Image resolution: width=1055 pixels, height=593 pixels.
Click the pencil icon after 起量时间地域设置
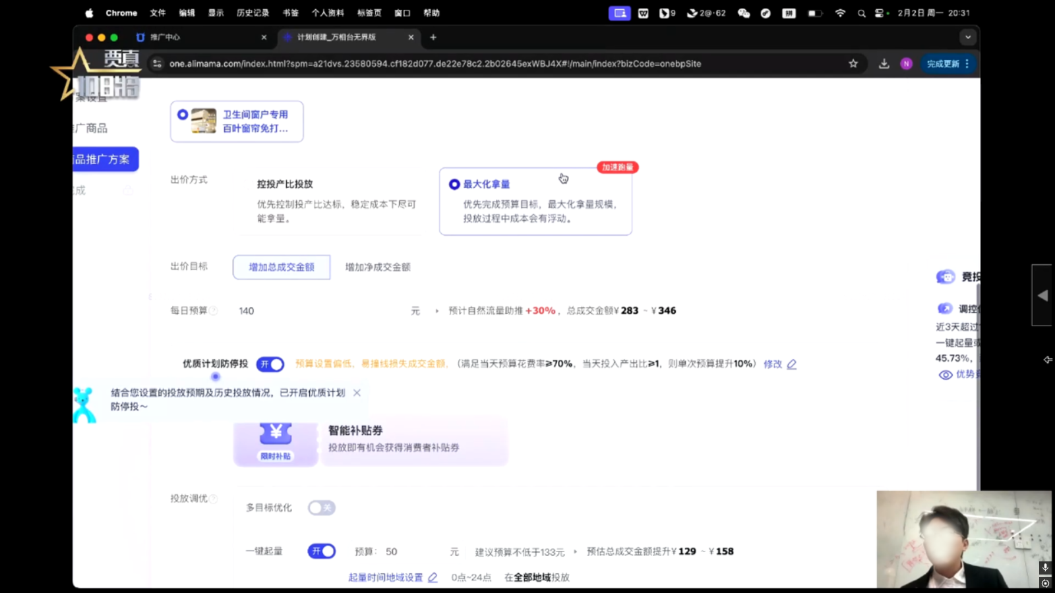click(x=433, y=578)
